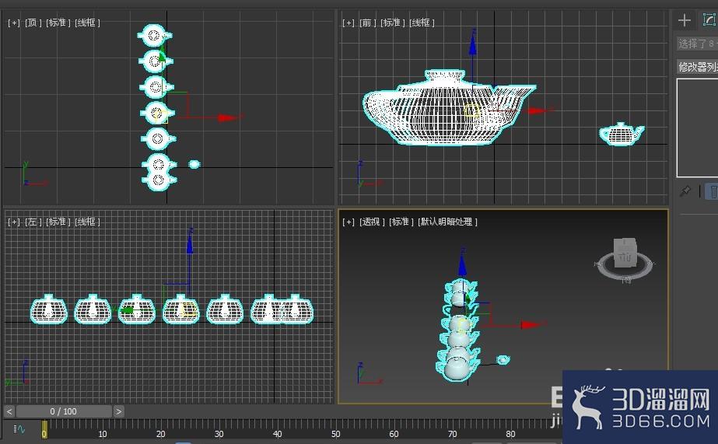Open the Create tab (plus icon)
Screen dimensions: 718x444
coord(684,20)
